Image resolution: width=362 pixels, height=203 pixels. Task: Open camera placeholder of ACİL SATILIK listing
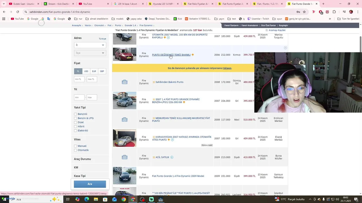click(124, 157)
